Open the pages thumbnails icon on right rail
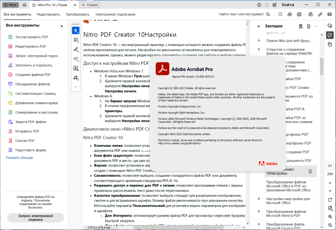 (x=330, y=44)
